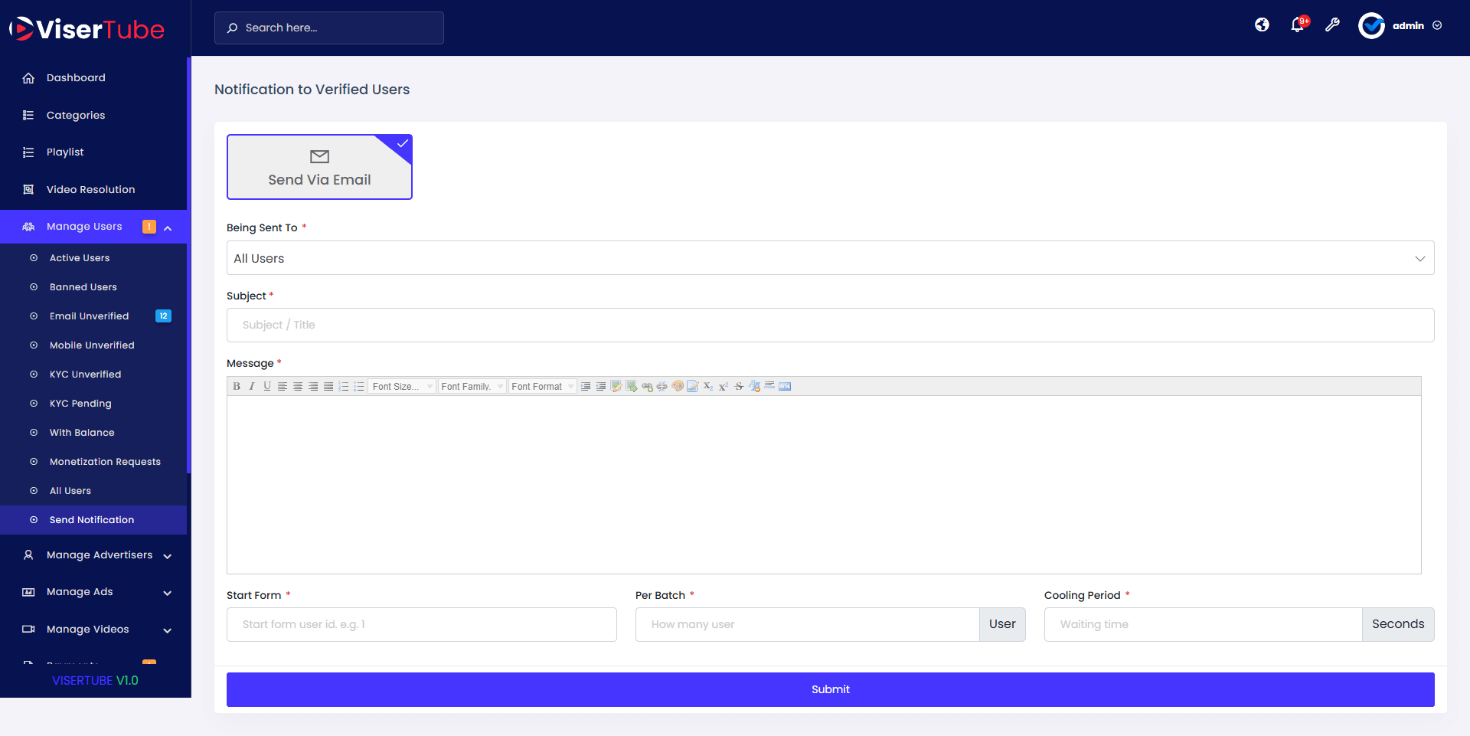
Task: Focus the Cooling Period waiting time field
Action: click(1203, 625)
